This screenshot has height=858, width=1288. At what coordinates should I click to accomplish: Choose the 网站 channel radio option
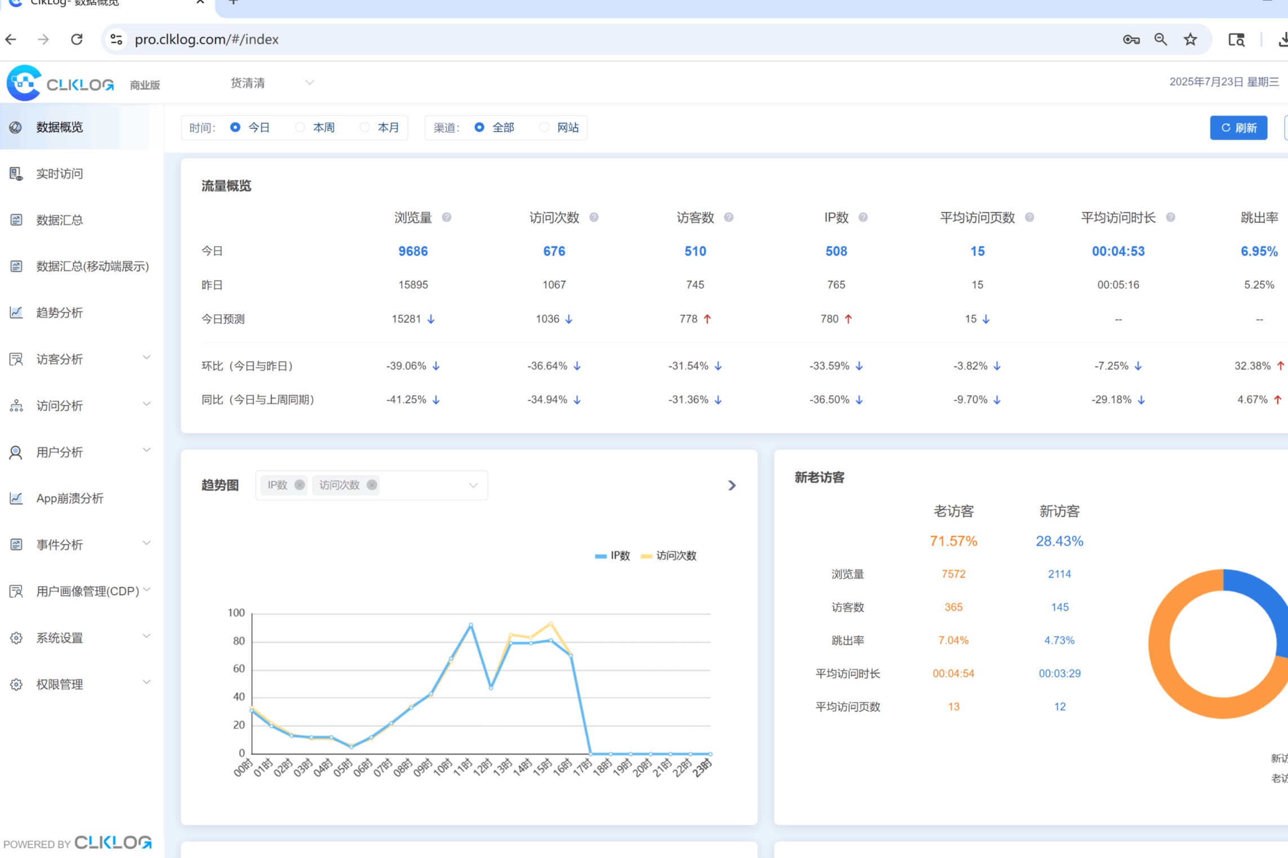[x=544, y=128]
